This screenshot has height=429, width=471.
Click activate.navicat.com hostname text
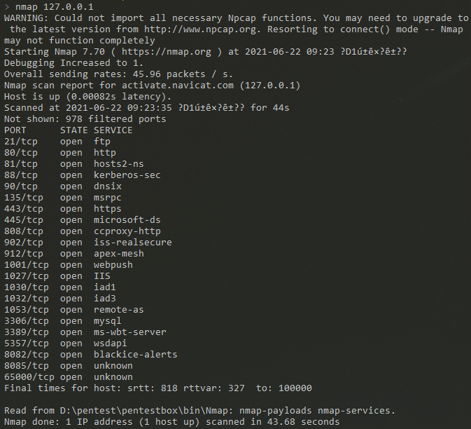click(x=178, y=86)
